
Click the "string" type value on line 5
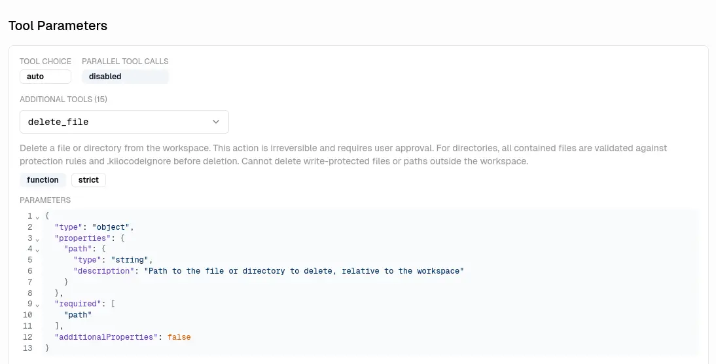tap(132, 260)
